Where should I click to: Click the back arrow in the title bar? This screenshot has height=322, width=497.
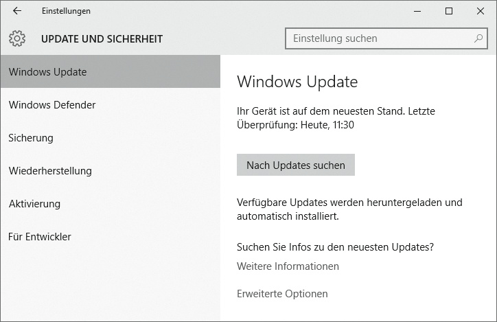[x=17, y=11]
